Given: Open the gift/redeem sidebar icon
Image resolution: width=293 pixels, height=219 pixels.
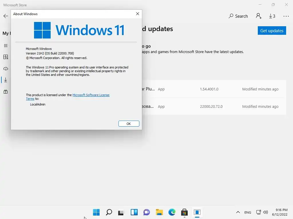Looking at the screenshot, I should coord(6,92).
